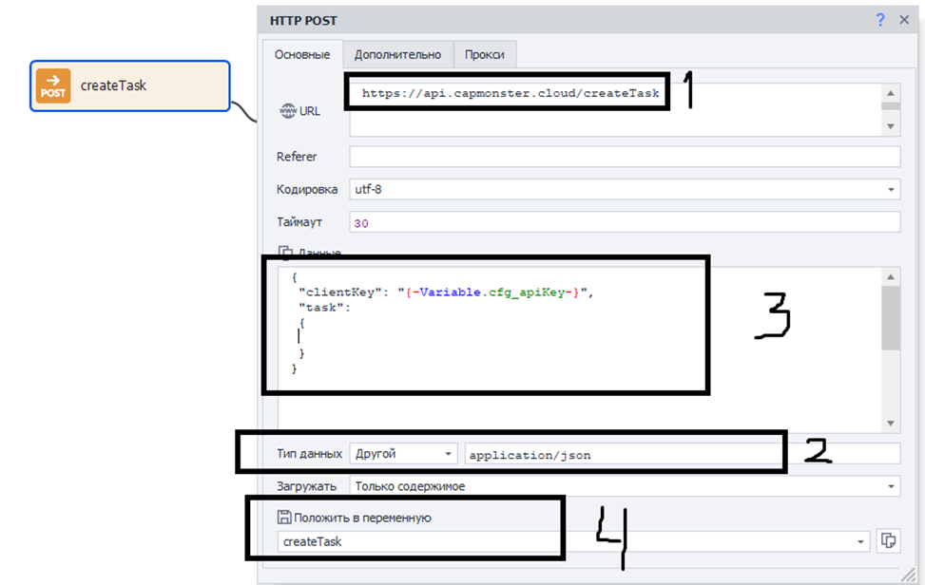This screenshot has width=925, height=585.
Task: Click the globe icon beside URL
Action: point(288,111)
